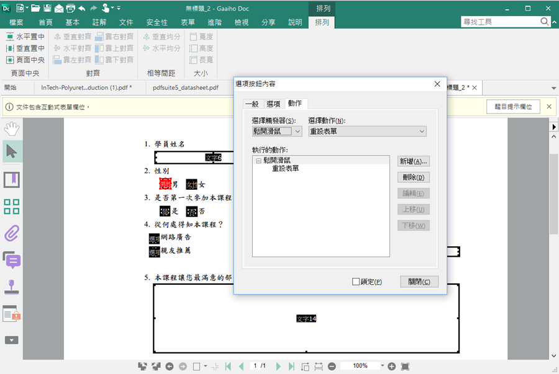Open the 選擇動作 action dropdown
Image resolution: width=559 pixels, height=374 pixels.
422,131
